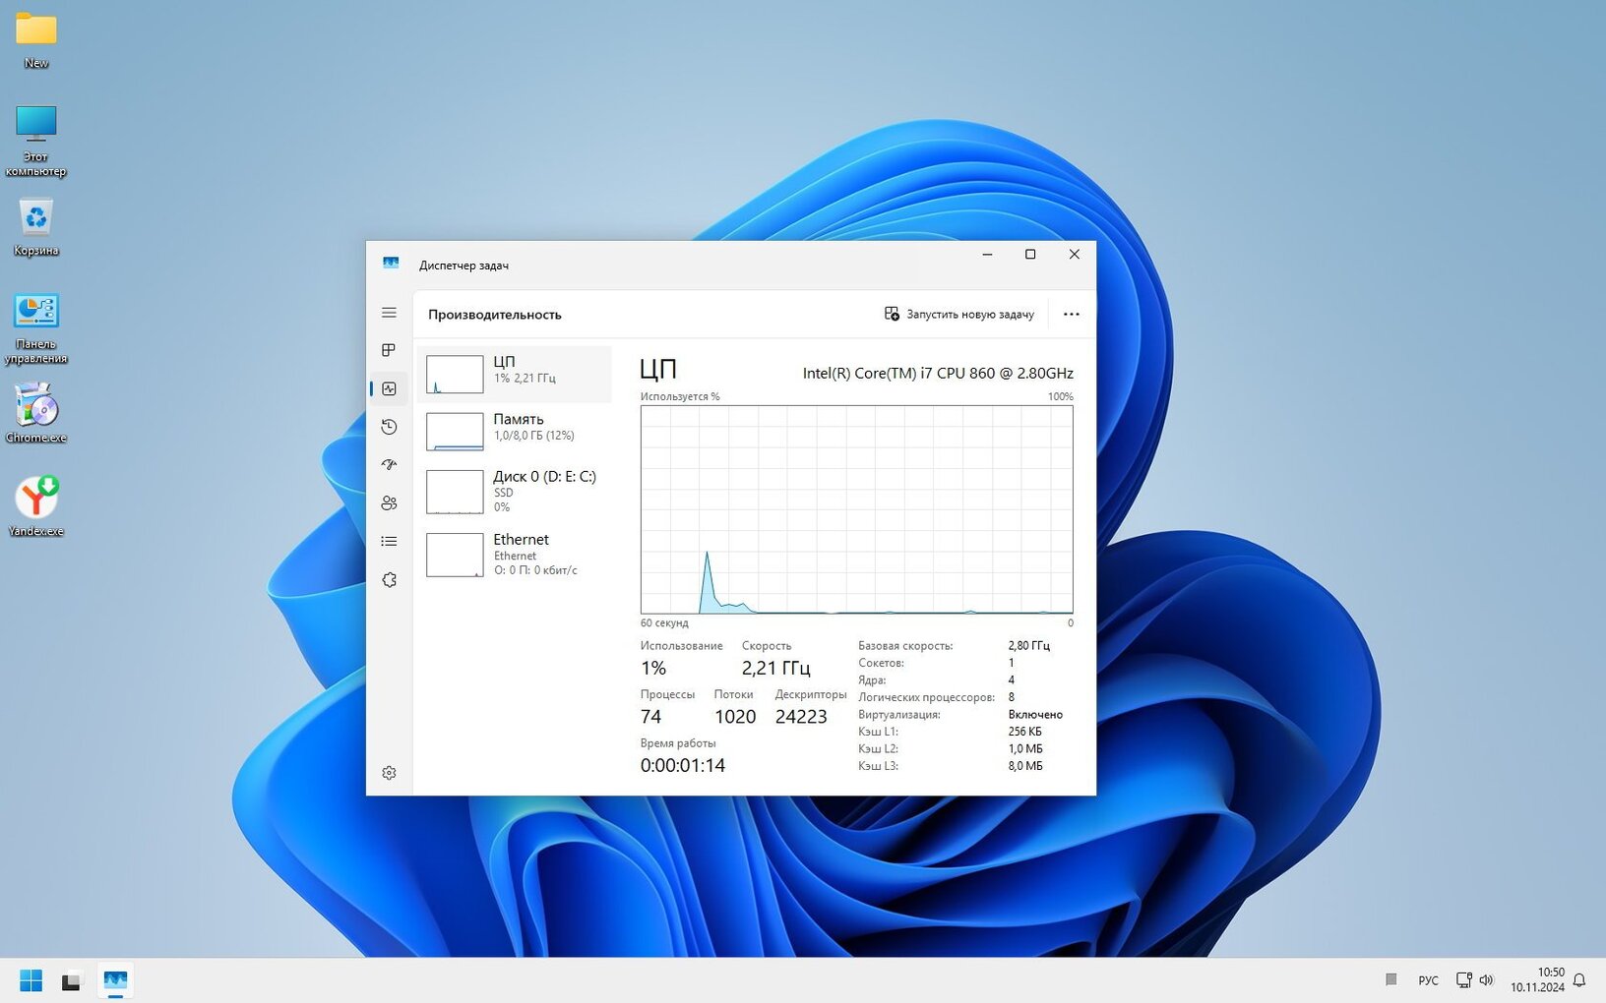Viewport: 1606px width, 1003px height.
Task: Click the processes count '74'
Action: (650, 717)
